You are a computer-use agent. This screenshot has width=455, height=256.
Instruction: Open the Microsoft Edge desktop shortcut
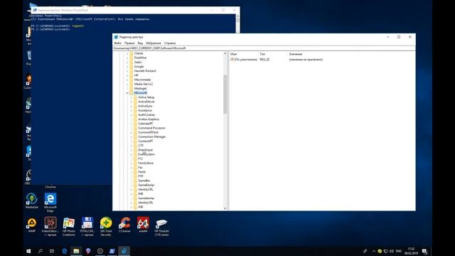coord(50,202)
